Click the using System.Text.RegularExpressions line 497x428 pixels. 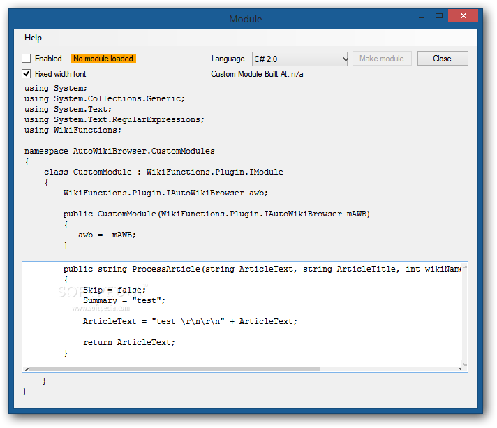[x=114, y=119]
